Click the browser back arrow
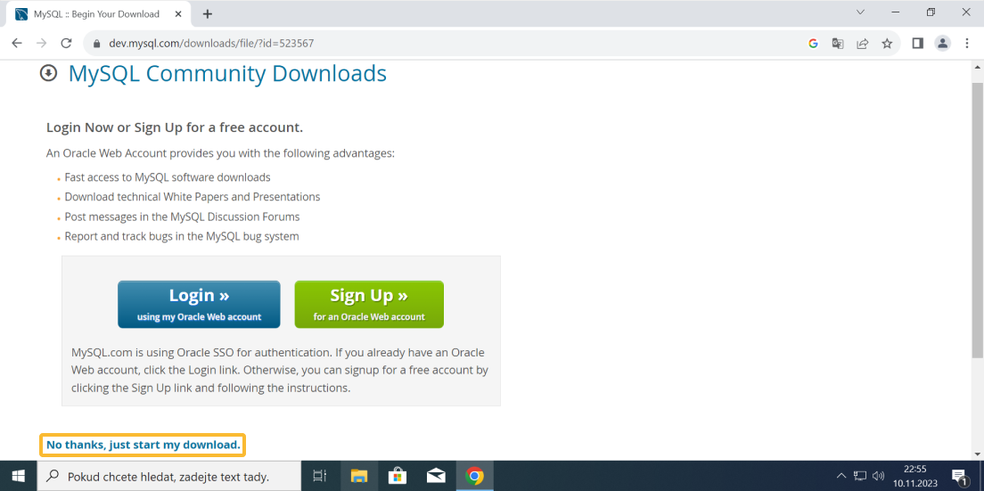This screenshot has width=984, height=491. (x=16, y=43)
